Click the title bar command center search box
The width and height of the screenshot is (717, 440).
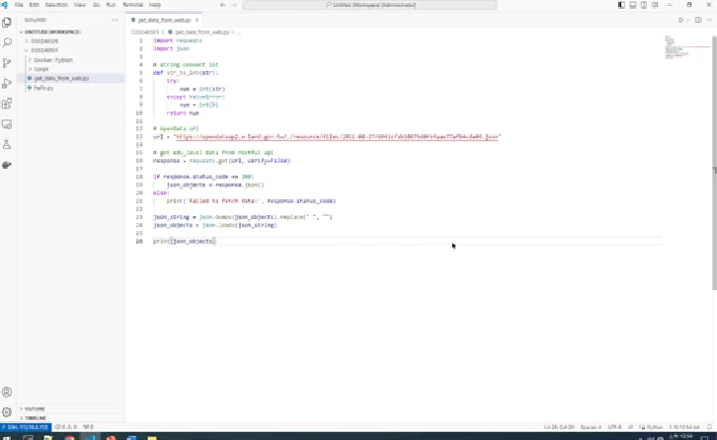[369, 5]
